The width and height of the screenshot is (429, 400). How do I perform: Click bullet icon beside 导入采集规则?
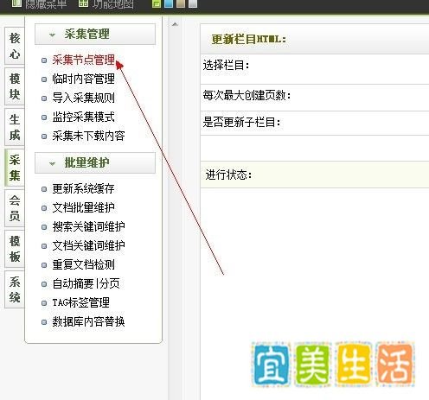[x=44, y=98]
